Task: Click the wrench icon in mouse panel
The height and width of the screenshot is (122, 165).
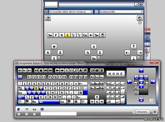Action: [151, 101]
